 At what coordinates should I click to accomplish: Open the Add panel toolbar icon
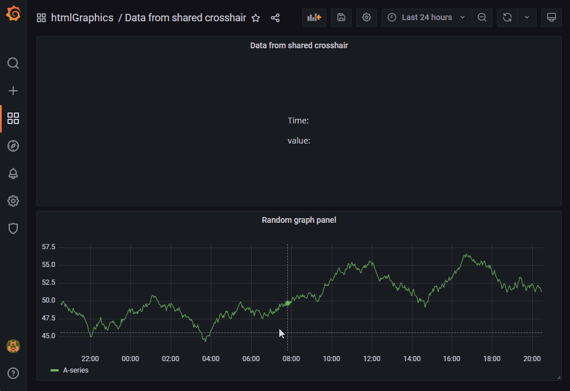coord(314,17)
